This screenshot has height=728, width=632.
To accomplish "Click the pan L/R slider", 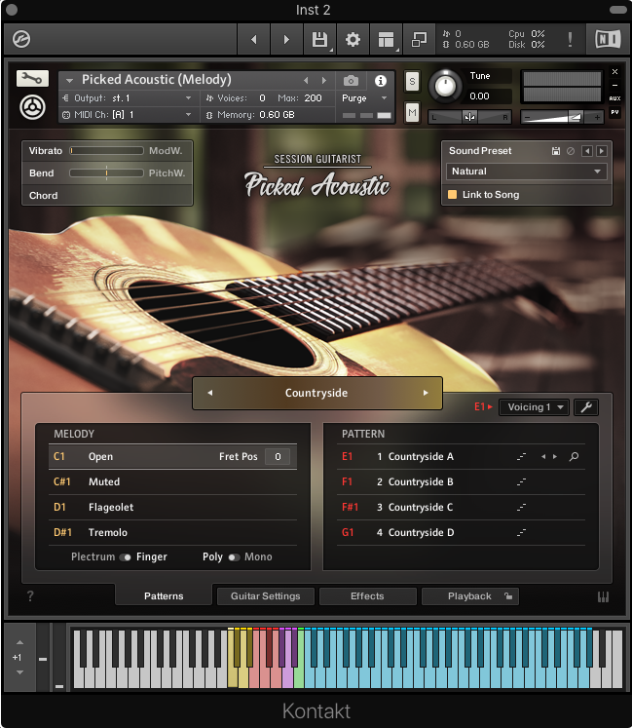I will pos(469,117).
